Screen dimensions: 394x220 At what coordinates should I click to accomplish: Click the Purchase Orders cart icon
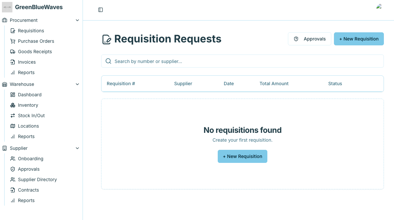(x=13, y=41)
